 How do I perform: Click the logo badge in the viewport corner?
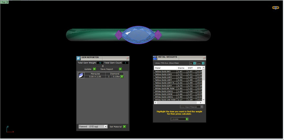pos(275,8)
